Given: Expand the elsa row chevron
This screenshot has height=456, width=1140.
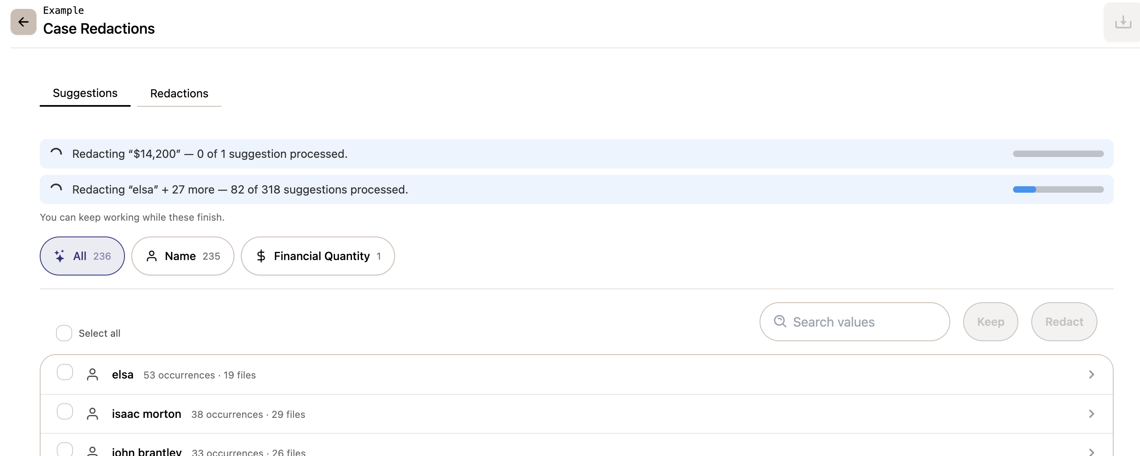Looking at the screenshot, I should click(1091, 374).
